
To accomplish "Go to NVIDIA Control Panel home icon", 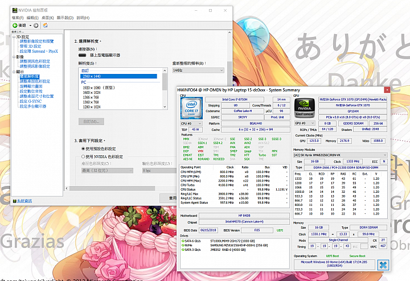I will [x=45, y=26].
